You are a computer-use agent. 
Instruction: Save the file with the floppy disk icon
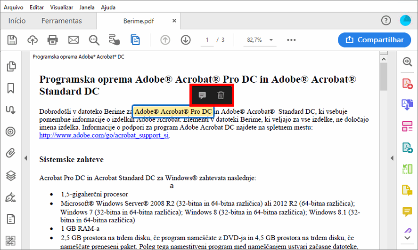tap(12, 40)
